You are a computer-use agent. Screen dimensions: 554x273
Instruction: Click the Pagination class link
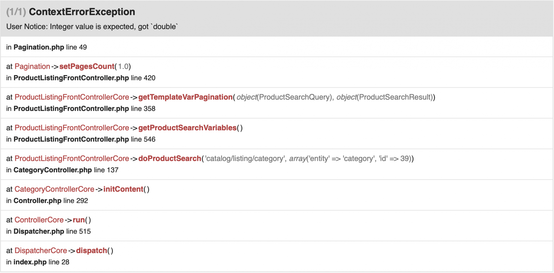[x=32, y=66]
